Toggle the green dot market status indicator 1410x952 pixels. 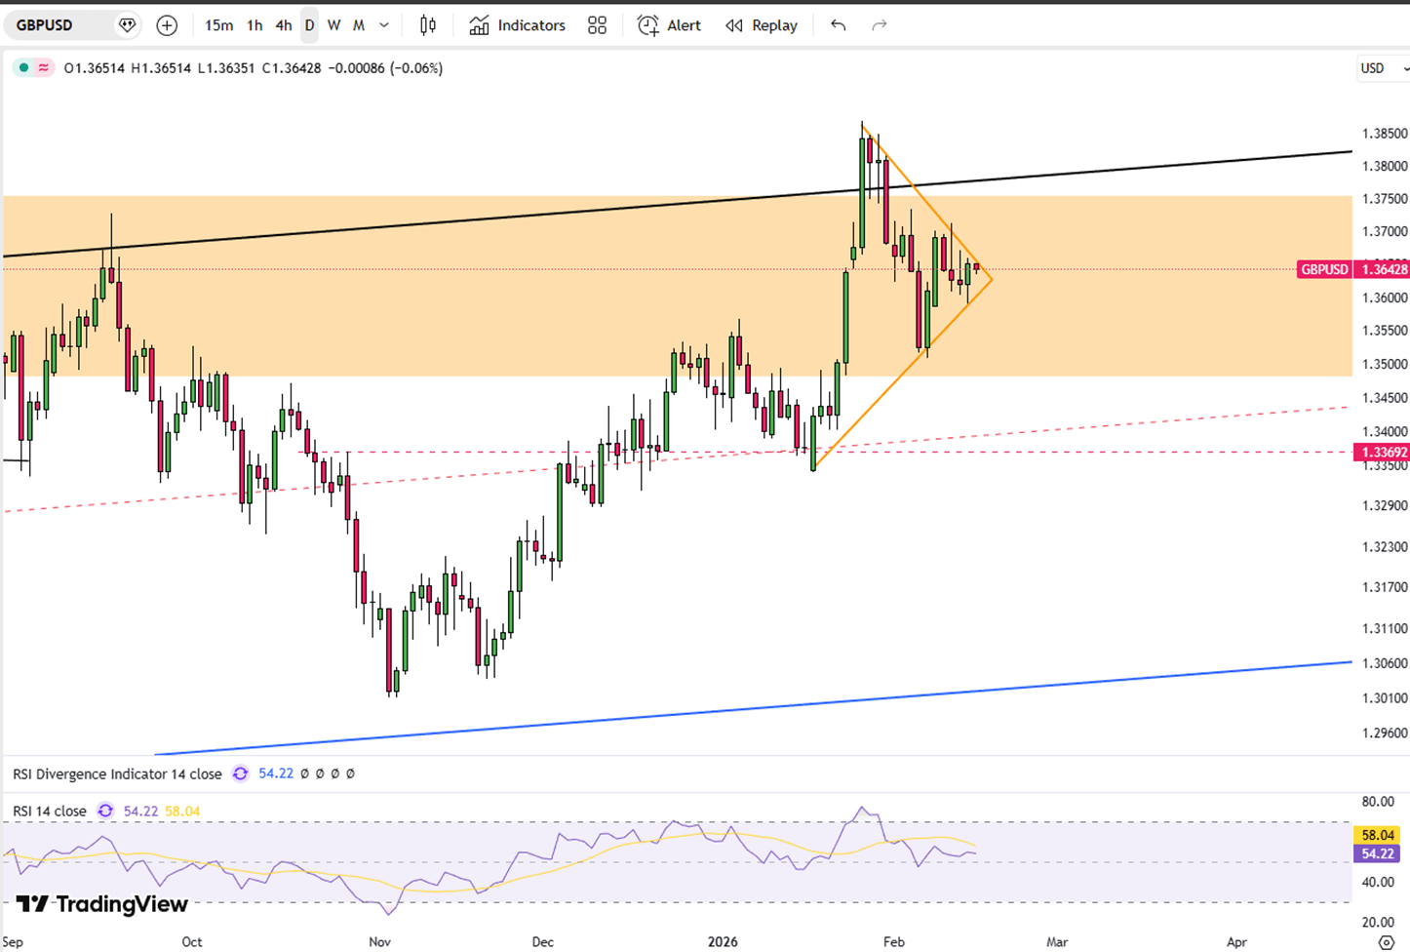(x=24, y=68)
